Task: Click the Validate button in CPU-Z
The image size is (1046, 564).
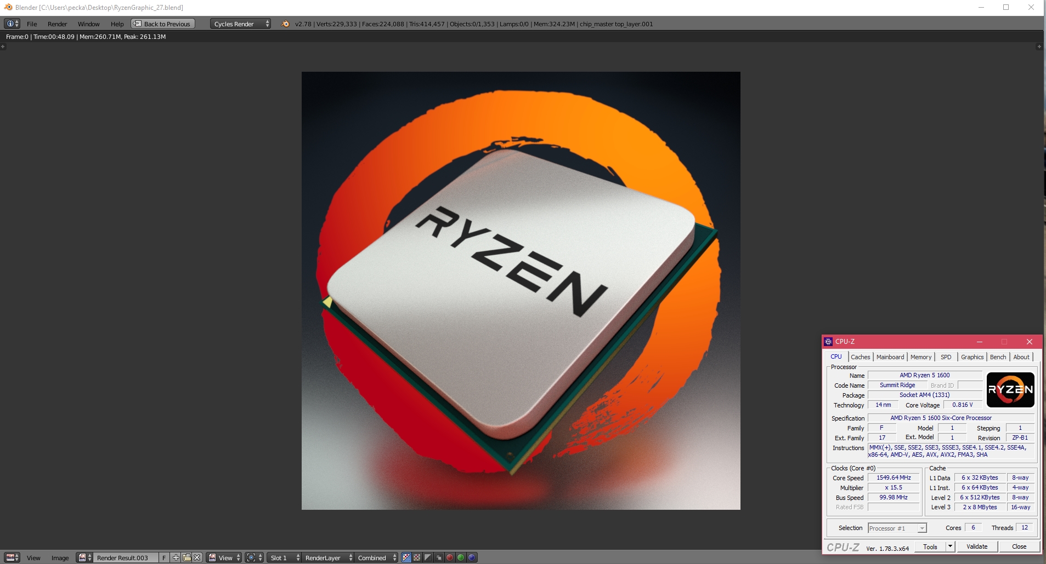Action: pos(977,546)
